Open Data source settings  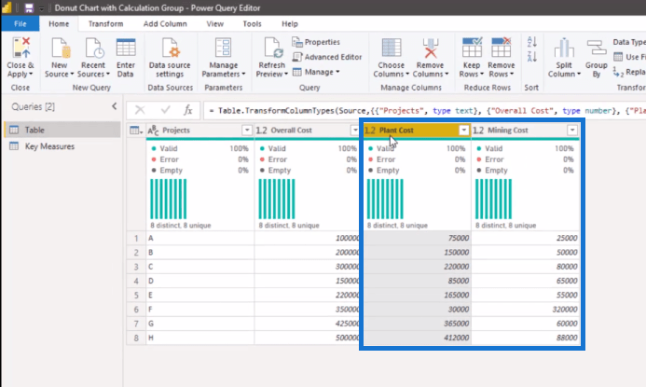(x=170, y=48)
